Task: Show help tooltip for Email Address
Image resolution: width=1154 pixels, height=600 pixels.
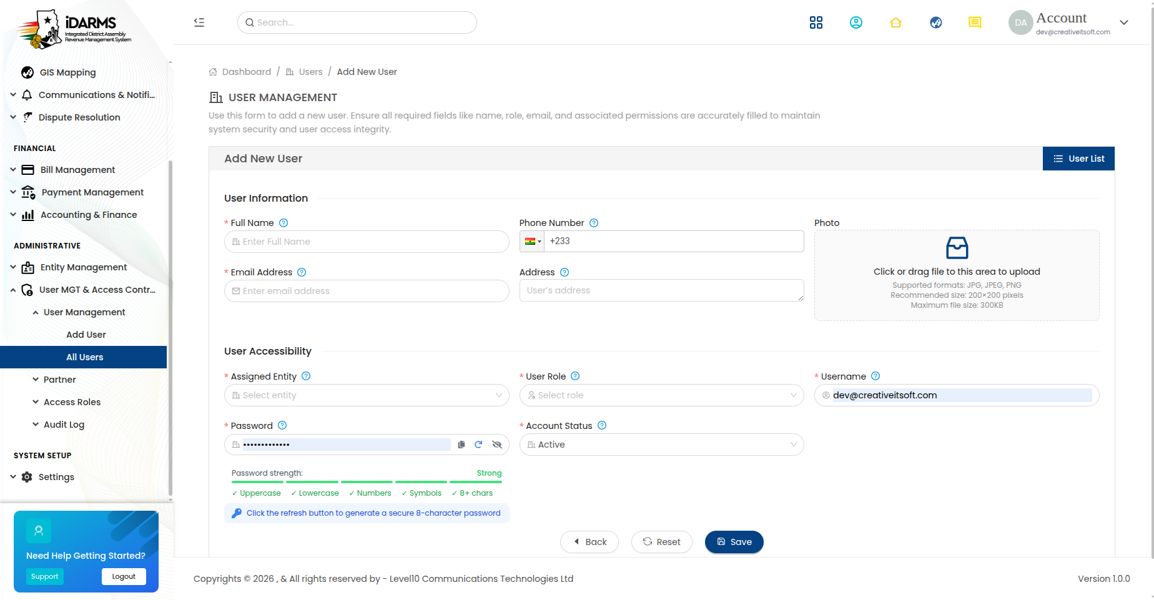Action: 302,272
